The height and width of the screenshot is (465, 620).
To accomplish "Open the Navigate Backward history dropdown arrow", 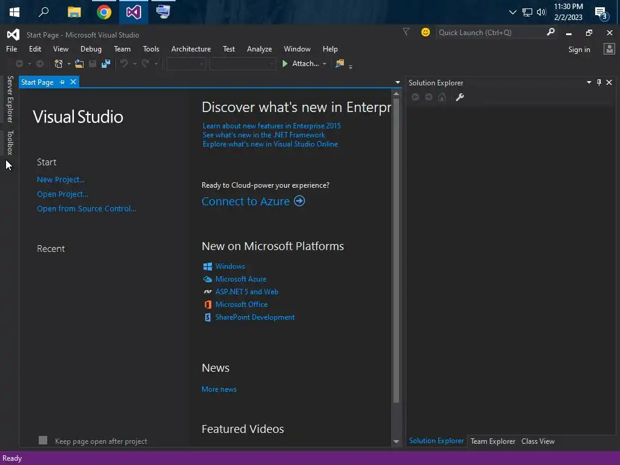I will 29,64.
